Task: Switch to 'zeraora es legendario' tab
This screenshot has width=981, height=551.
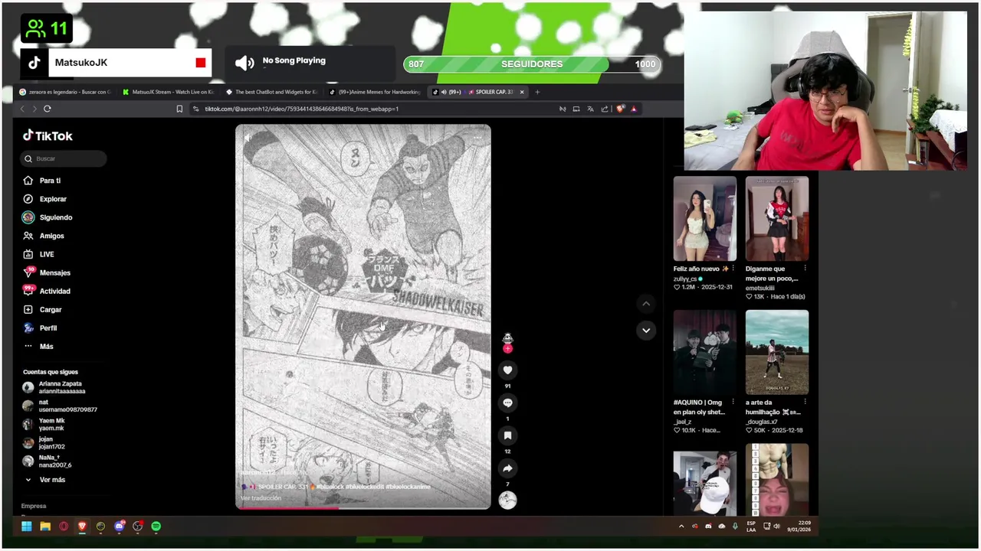Action: (x=65, y=92)
